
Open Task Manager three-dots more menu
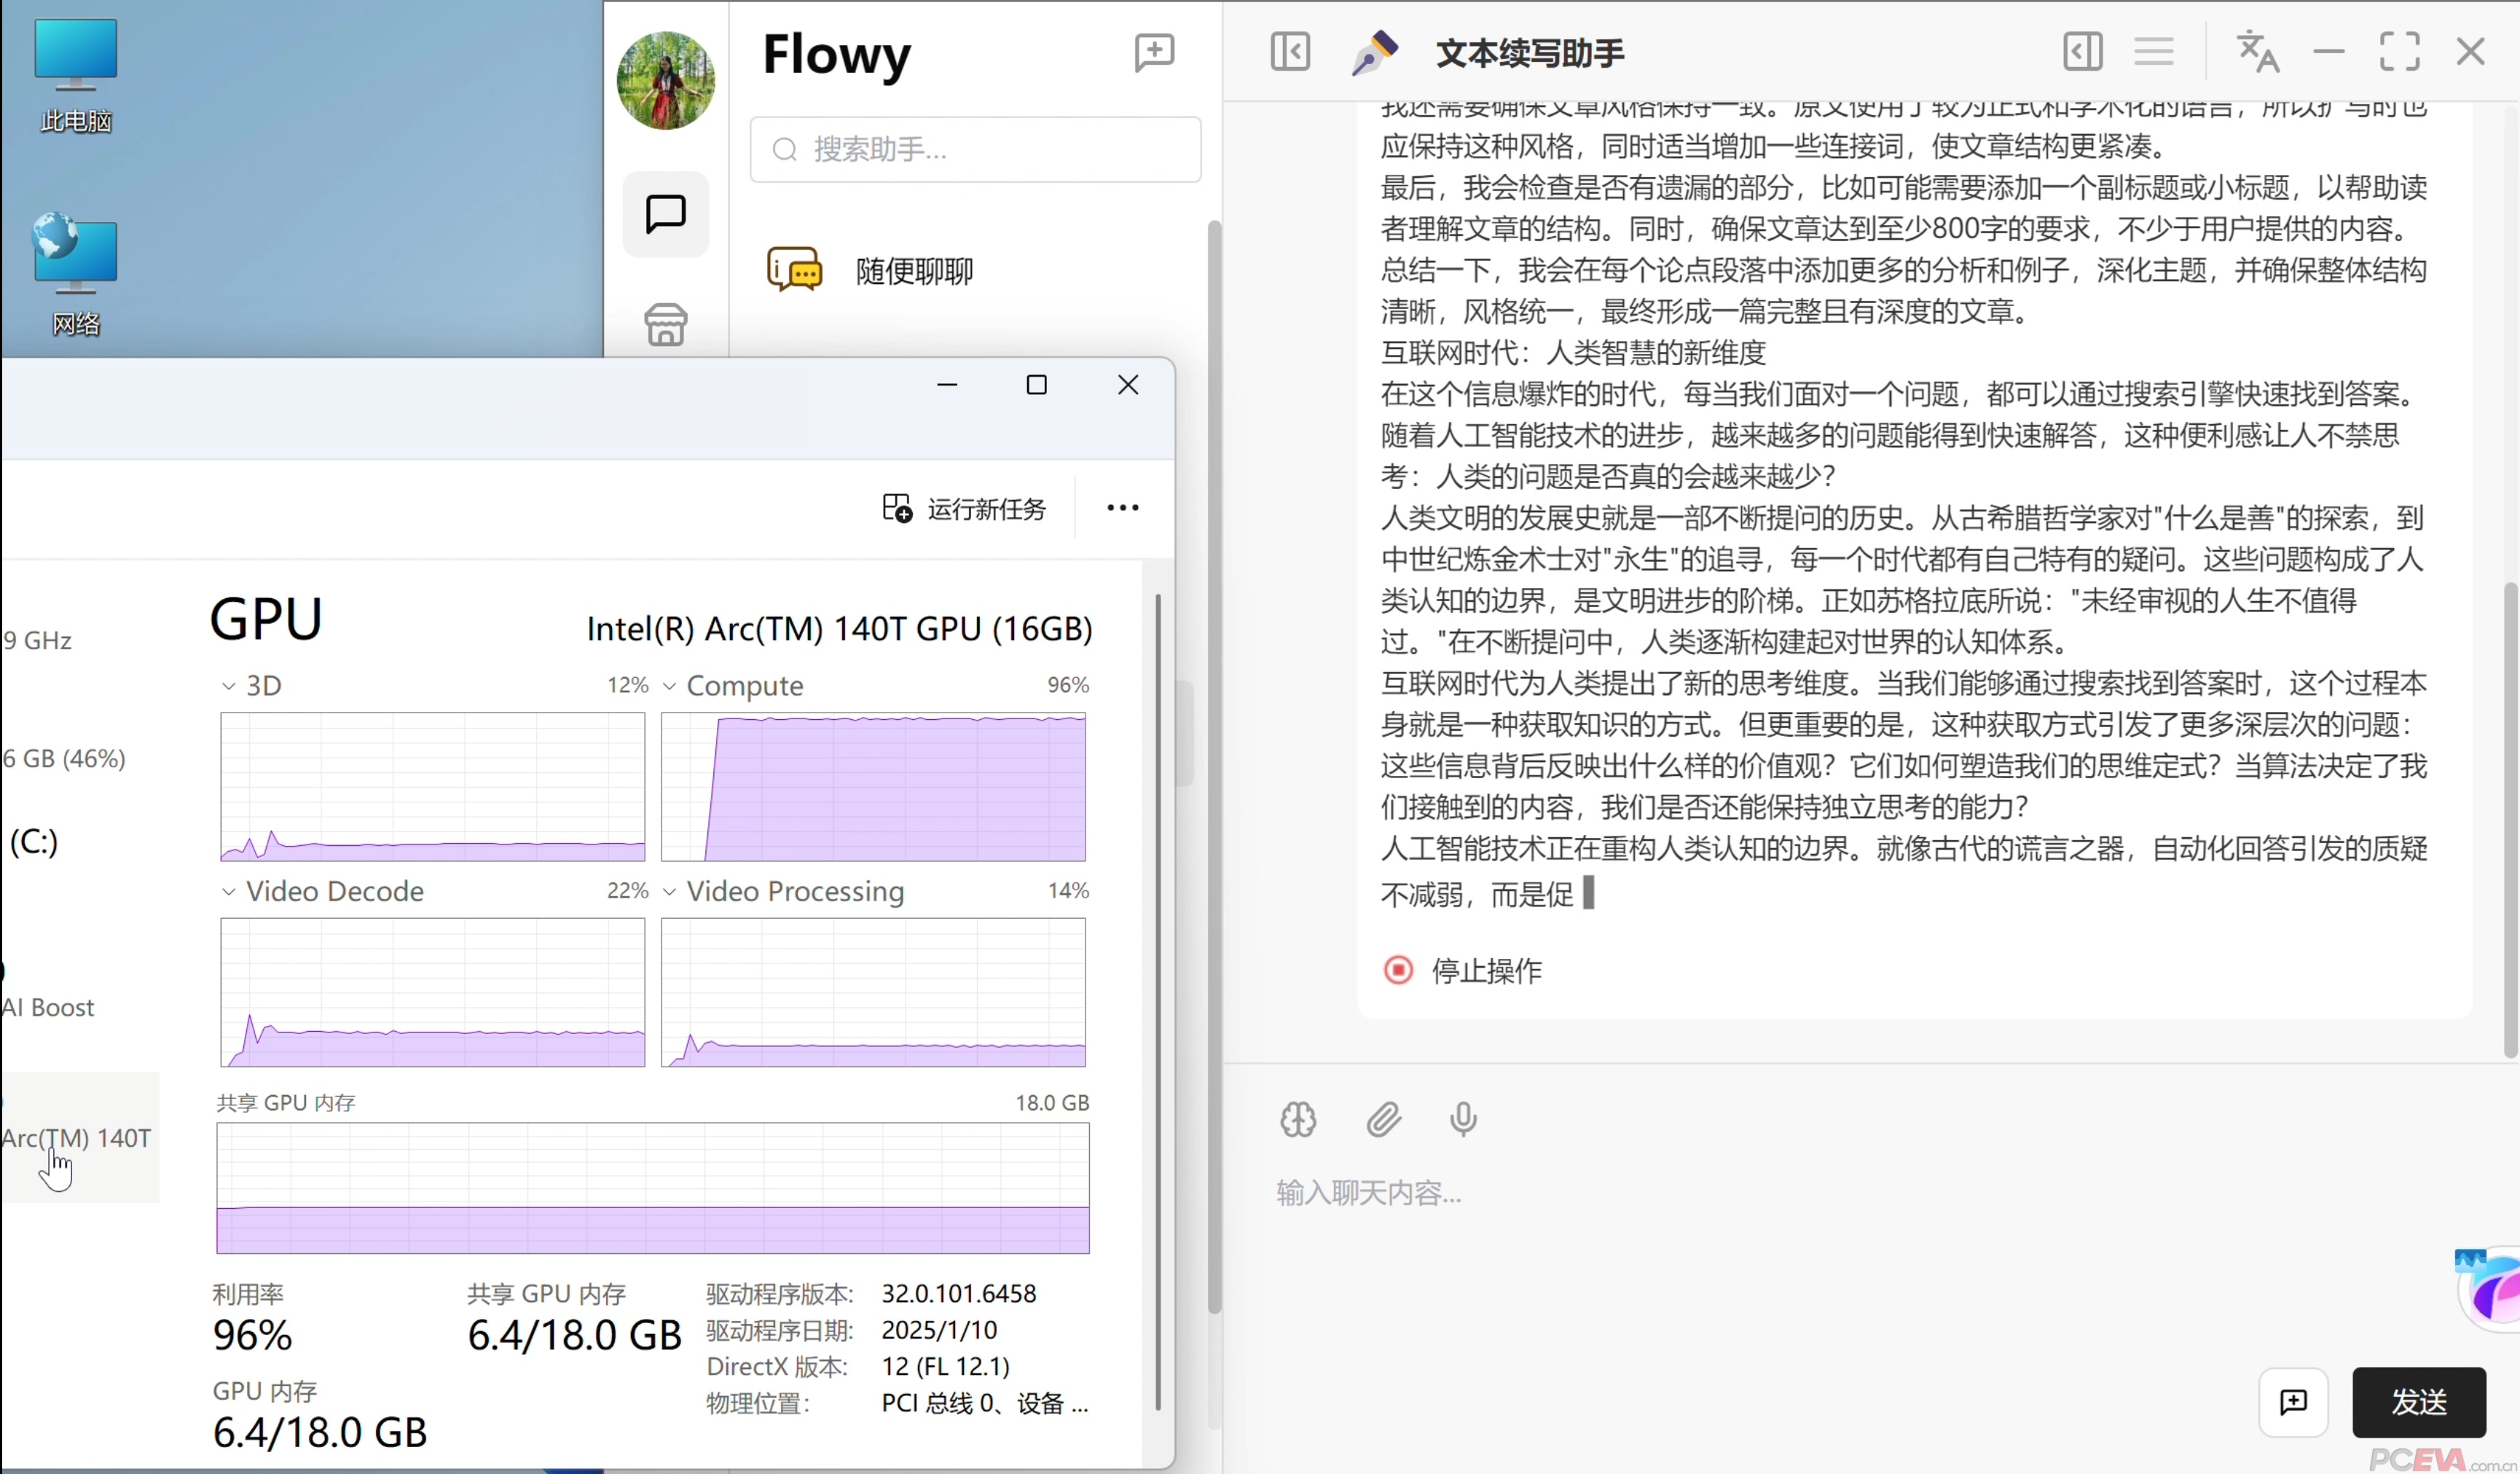pos(1122,508)
